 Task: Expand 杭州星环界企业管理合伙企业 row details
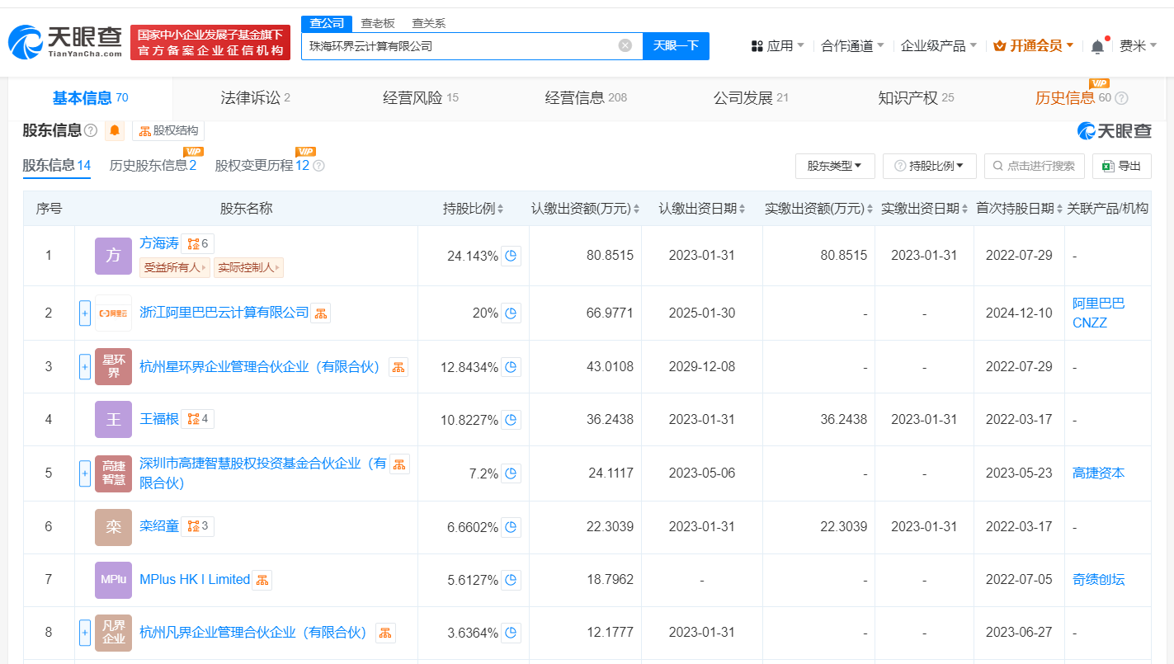tap(85, 367)
